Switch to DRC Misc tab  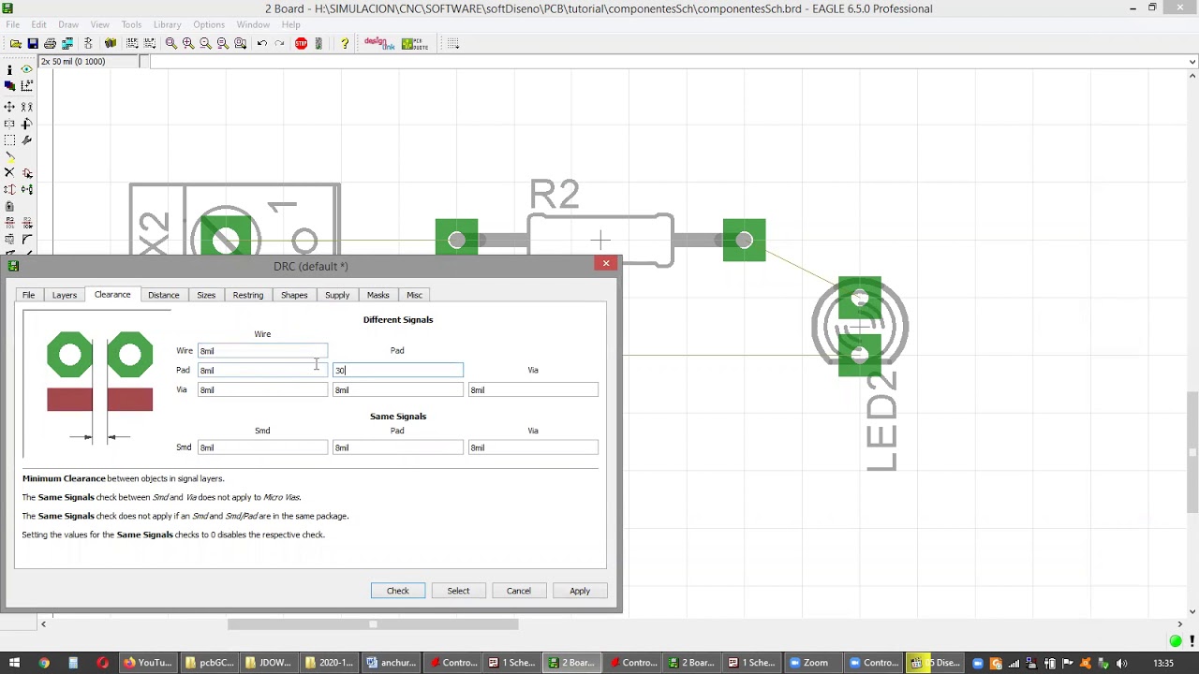click(414, 295)
